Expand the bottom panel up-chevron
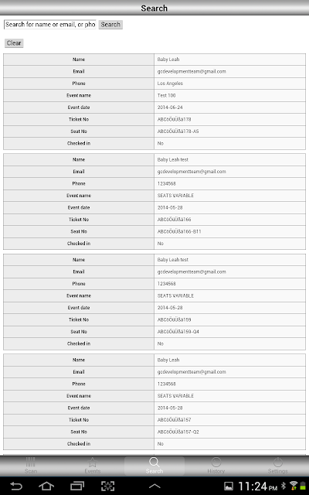 154,486
